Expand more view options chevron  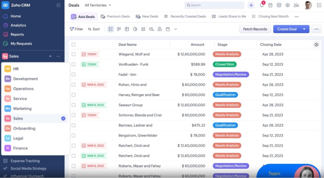(176, 29)
